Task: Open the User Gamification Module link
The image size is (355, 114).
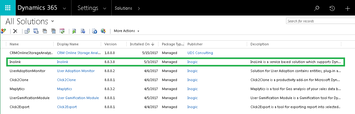Action: click(78, 98)
